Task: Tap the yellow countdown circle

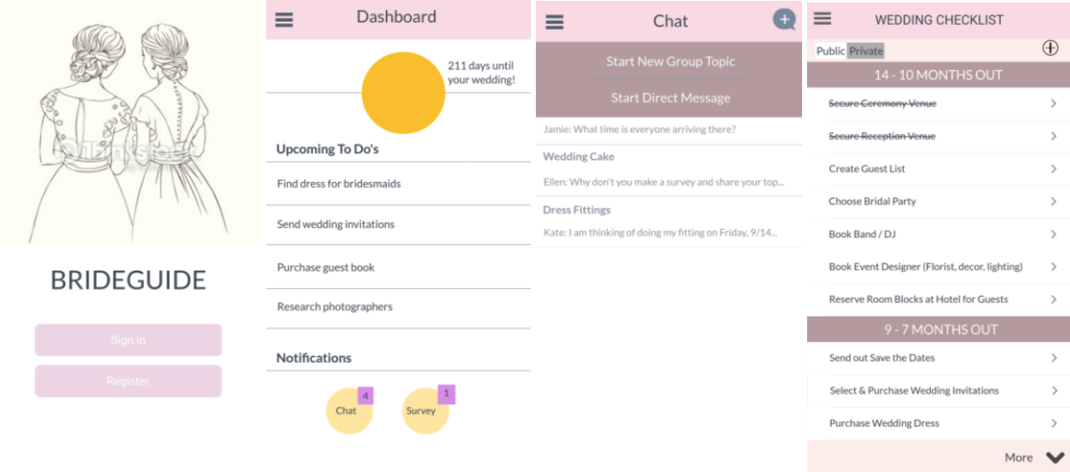Action: [403, 92]
